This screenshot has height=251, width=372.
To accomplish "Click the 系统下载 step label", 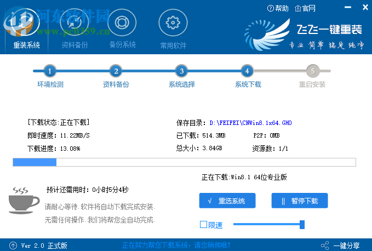I will pyautogui.click(x=248, y=84).
